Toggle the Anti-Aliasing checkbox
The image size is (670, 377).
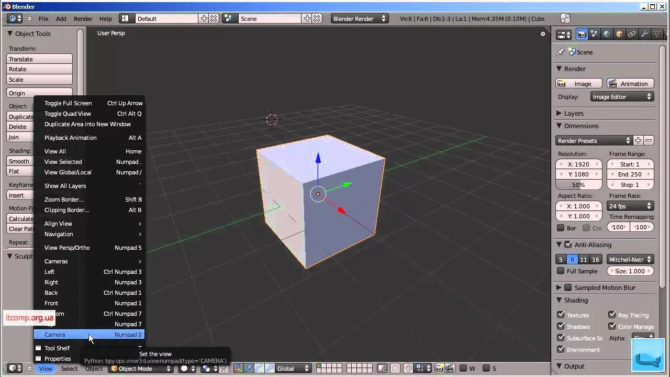pyautogui.click(x=568, y=245)
